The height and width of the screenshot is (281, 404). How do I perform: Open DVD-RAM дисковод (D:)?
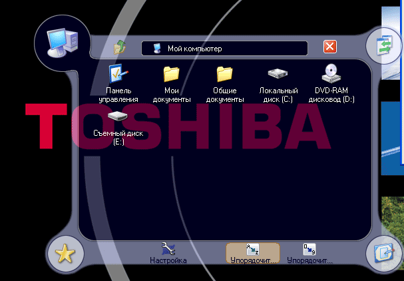[331, 83]
